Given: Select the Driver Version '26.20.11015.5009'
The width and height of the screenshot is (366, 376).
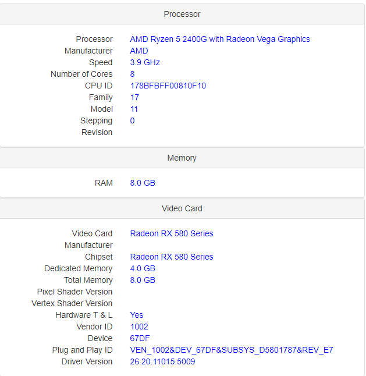Looking at the screenshot, I should pyautogui.click(x=162, y=361).
